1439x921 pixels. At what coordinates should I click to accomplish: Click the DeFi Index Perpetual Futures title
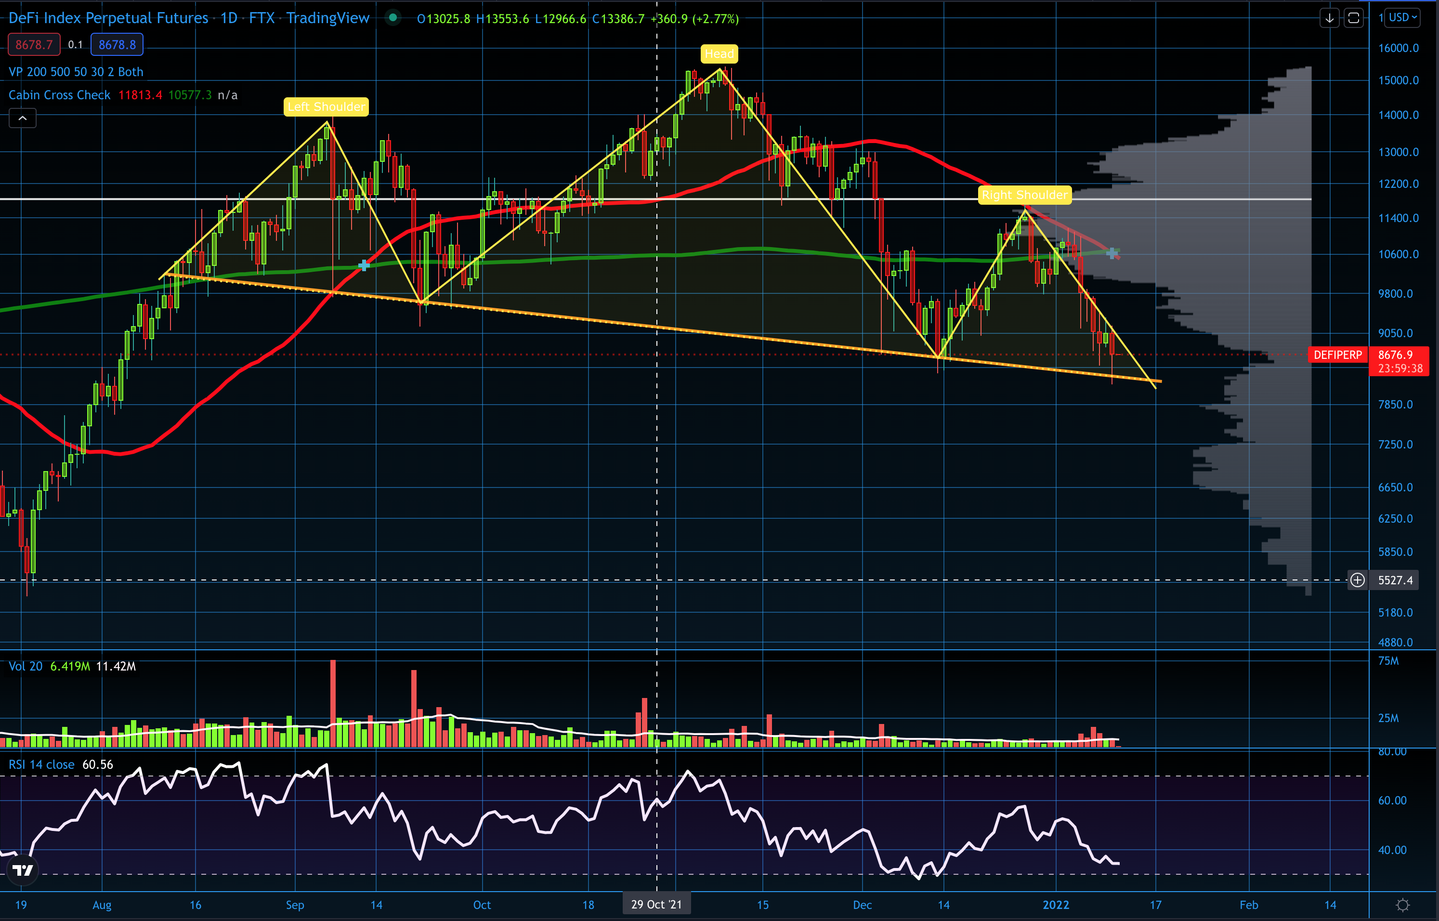tap(108, 18)
